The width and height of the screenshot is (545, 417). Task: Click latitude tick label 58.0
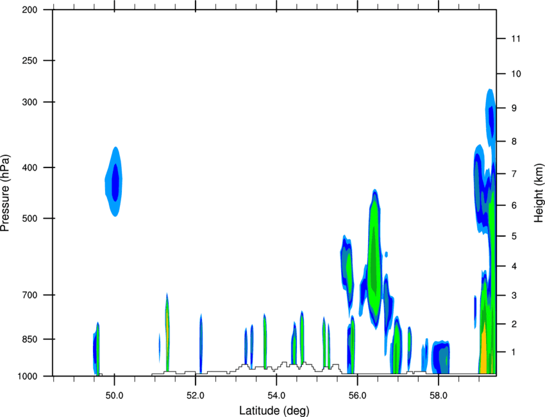coord(439,396)
